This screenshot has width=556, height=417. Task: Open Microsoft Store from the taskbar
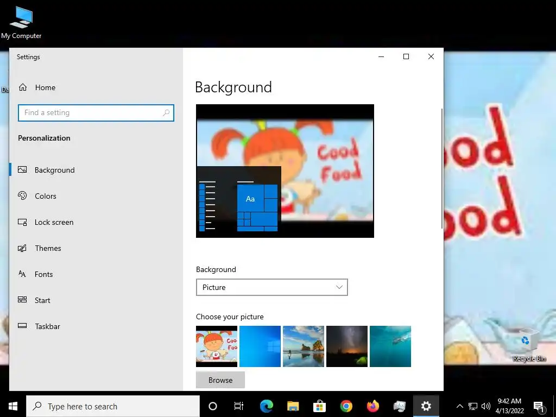tap(319, 406)
